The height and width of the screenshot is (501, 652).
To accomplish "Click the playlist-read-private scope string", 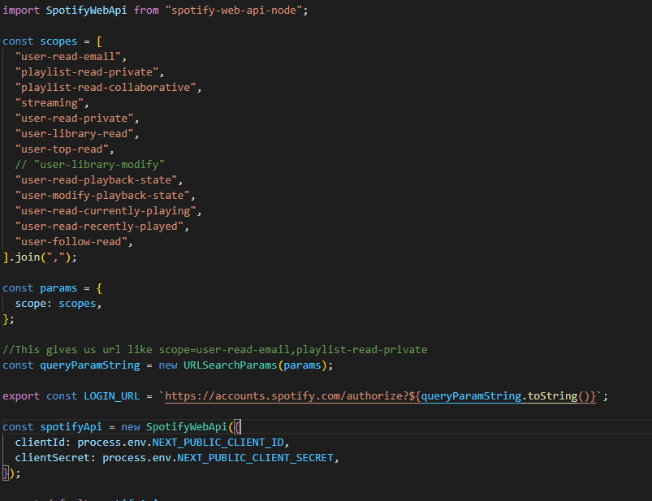I will pyautogui.click(x=89, y=71).
